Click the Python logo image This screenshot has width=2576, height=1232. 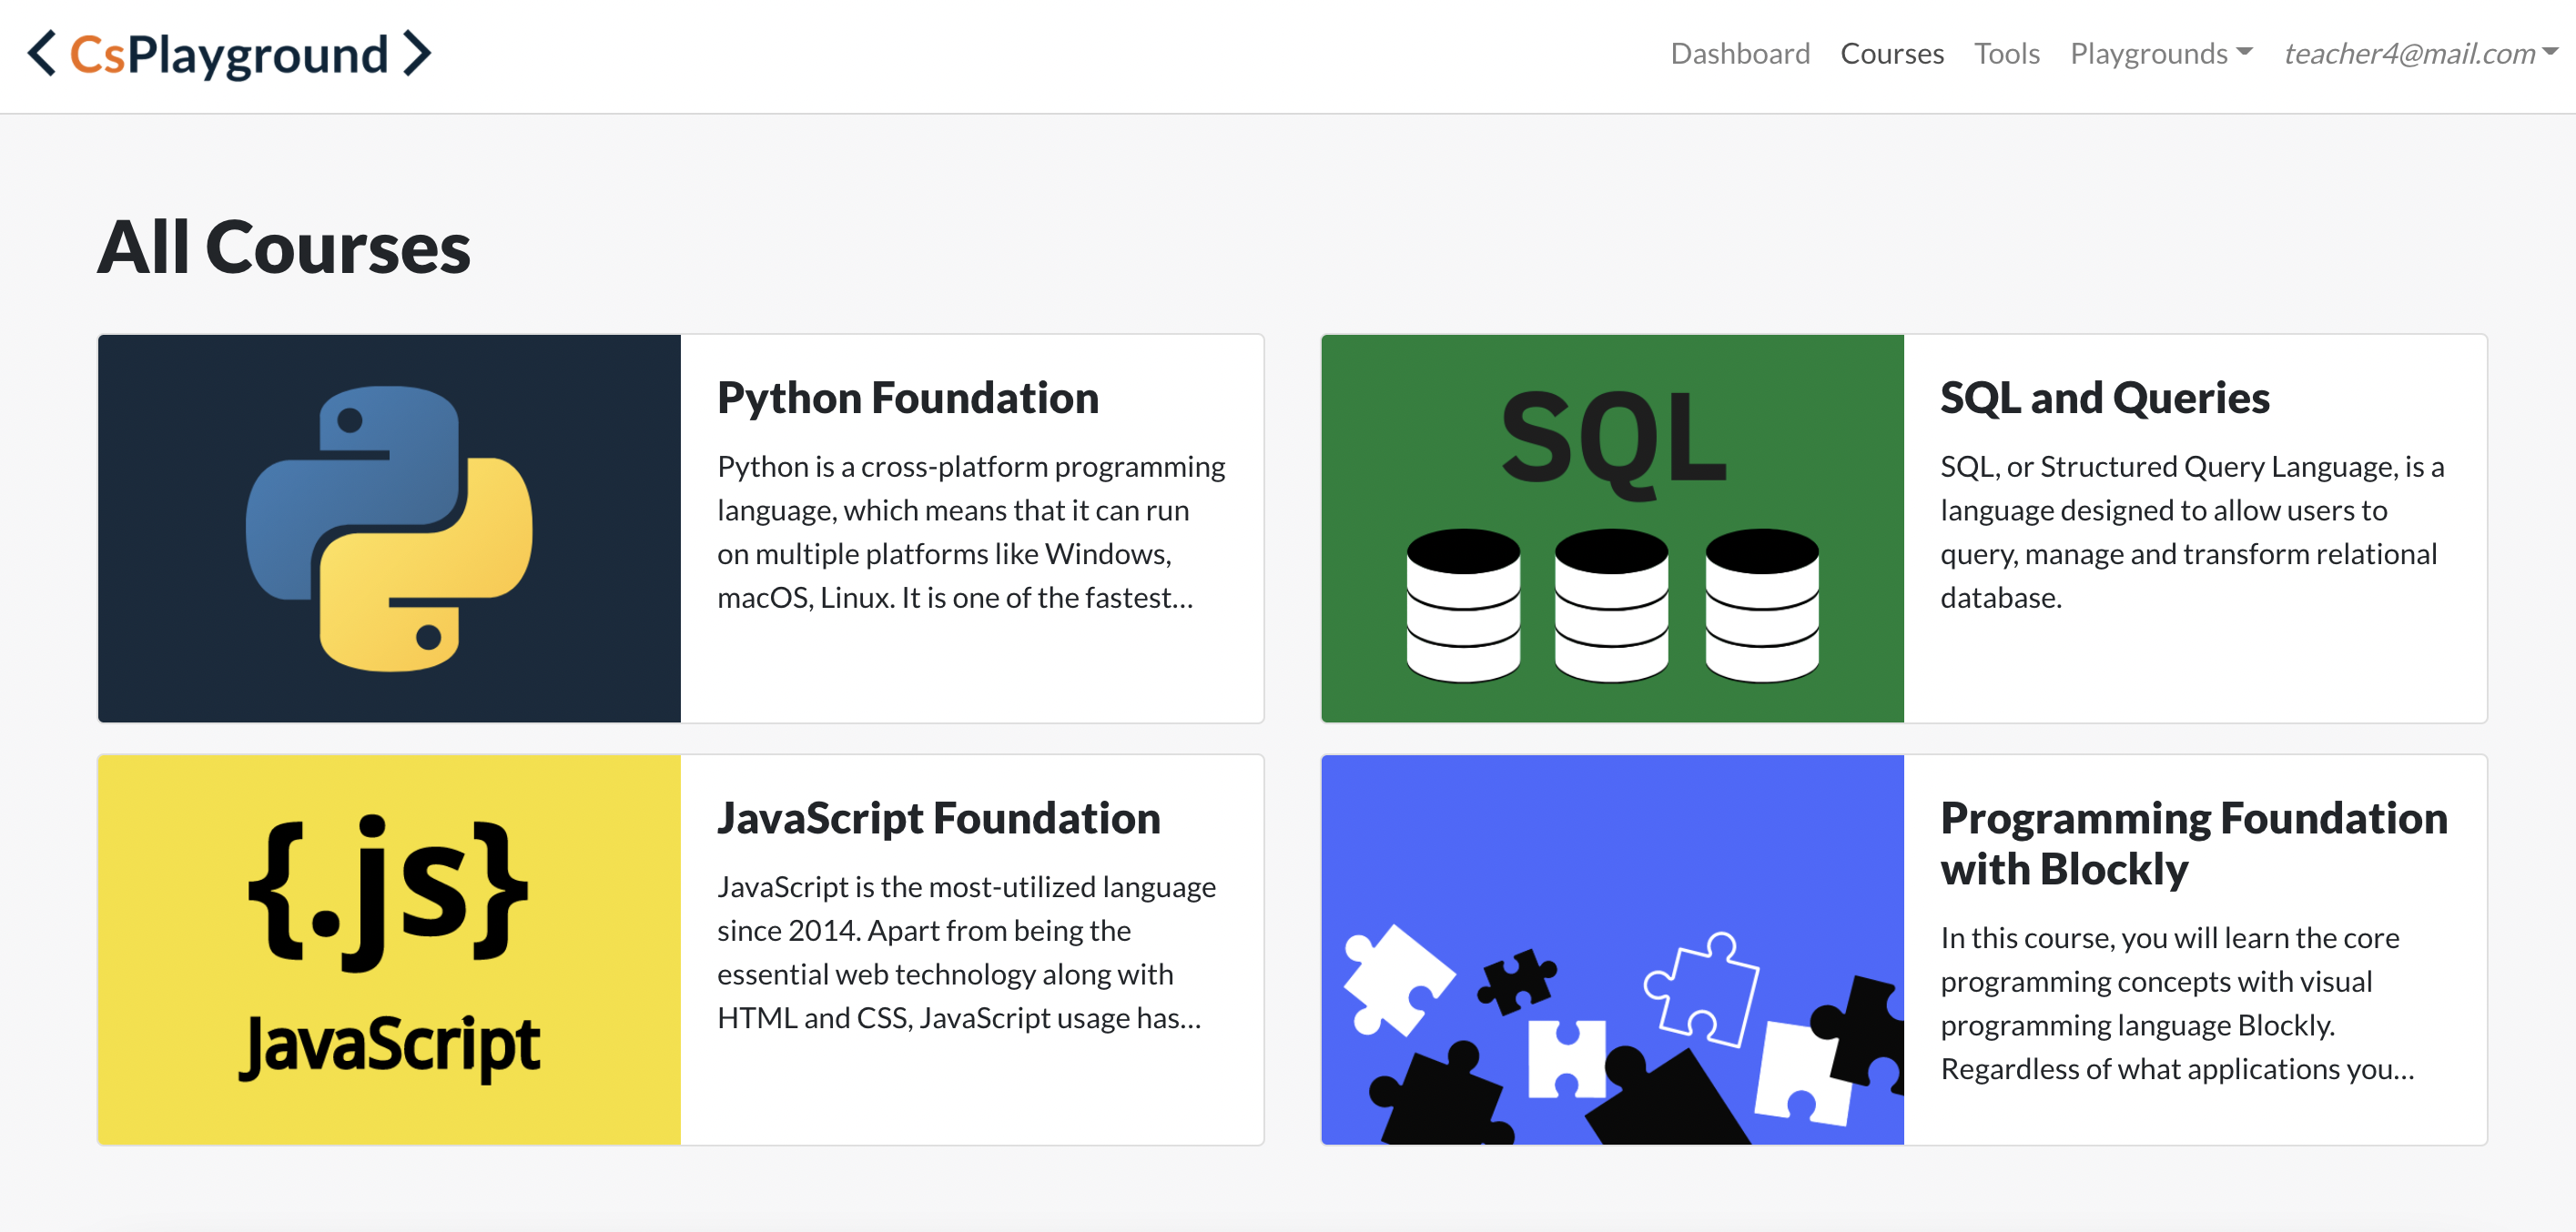click(x=389, y=528)
